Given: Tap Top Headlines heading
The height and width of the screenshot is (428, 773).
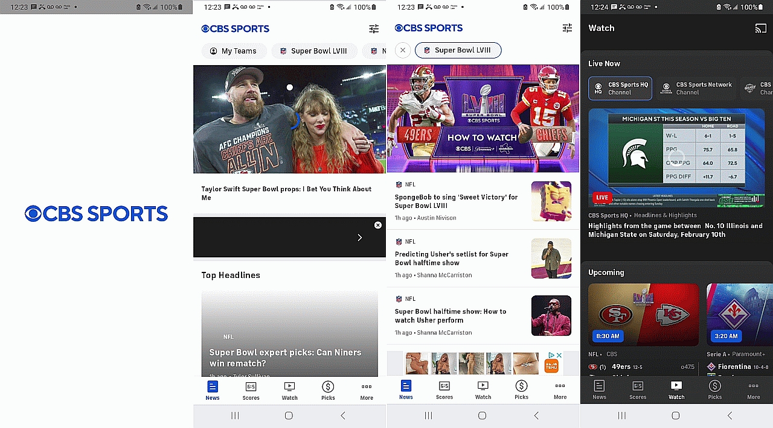Looking at the screenshot, I should tap(231, 275).
